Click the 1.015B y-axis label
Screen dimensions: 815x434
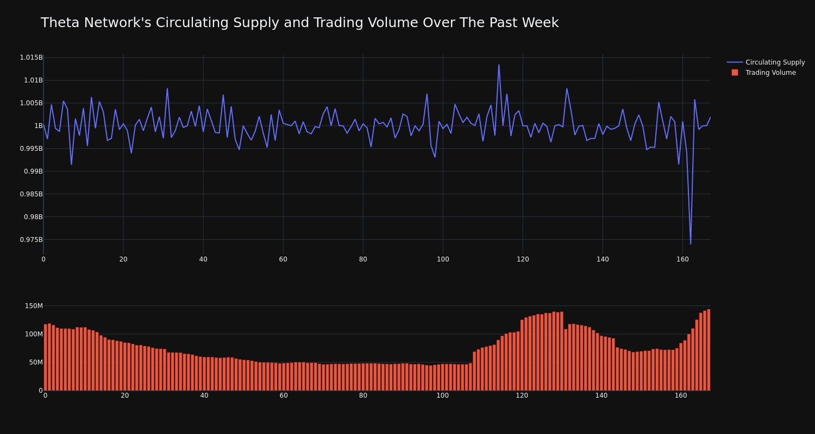tap(31, 58)
